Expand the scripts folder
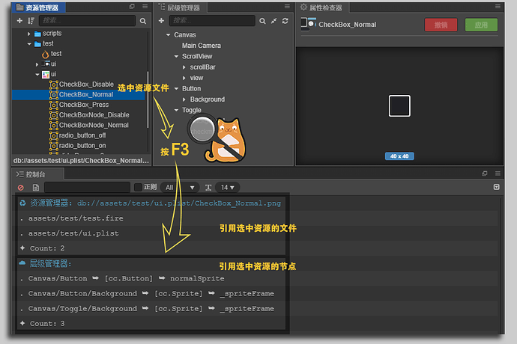 coord(29,34)
